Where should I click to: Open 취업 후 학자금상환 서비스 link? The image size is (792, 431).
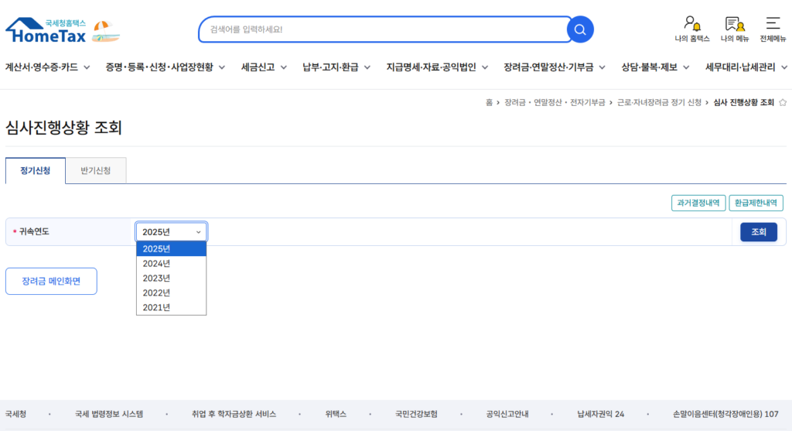coord(234,414)
